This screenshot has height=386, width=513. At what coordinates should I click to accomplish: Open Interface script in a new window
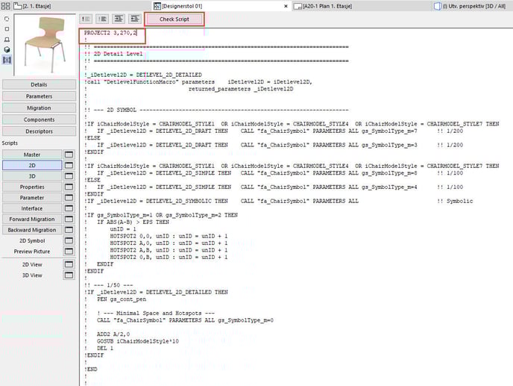pos(69,208)
